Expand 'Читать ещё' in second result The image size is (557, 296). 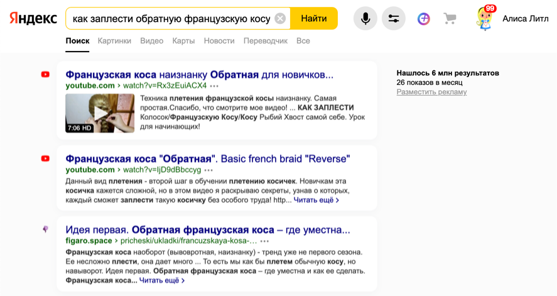tap(316, 200)
